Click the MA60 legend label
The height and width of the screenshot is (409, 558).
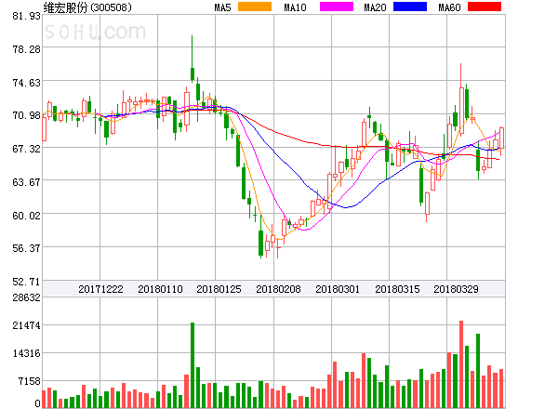pos(449,7)
